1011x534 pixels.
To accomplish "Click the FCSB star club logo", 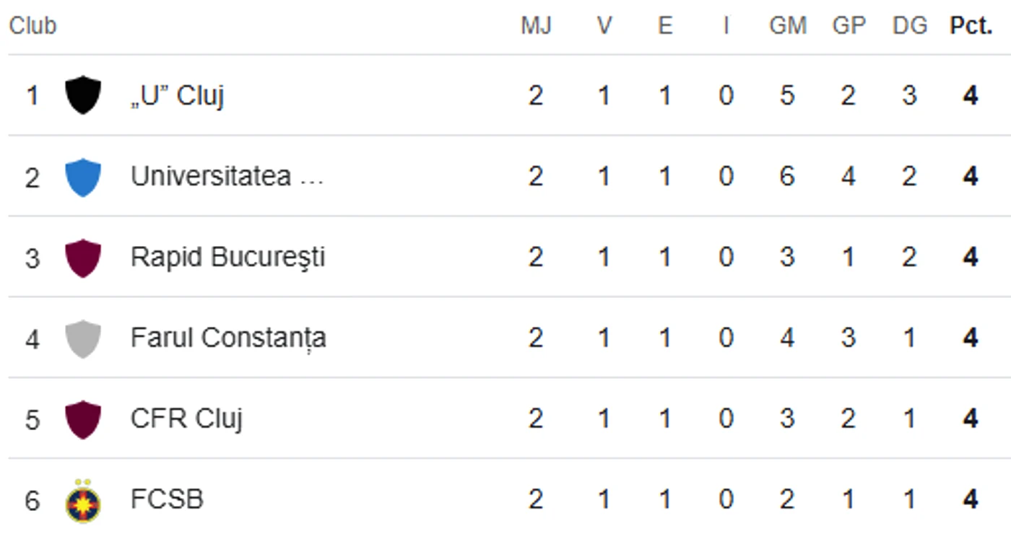I will pos(83,500).
